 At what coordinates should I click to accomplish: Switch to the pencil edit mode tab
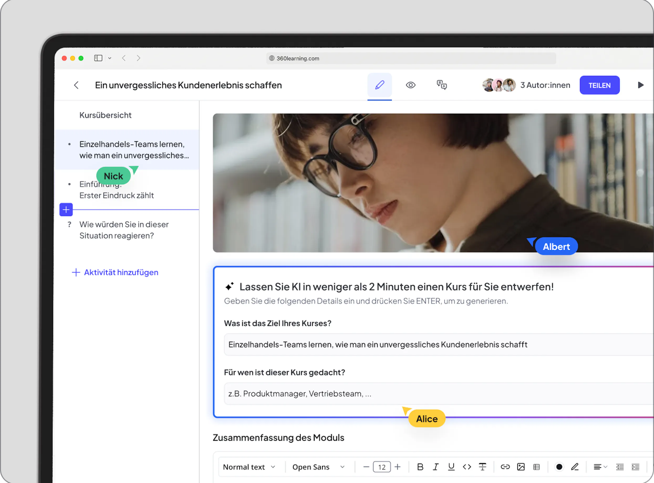(x=380, y=85)
